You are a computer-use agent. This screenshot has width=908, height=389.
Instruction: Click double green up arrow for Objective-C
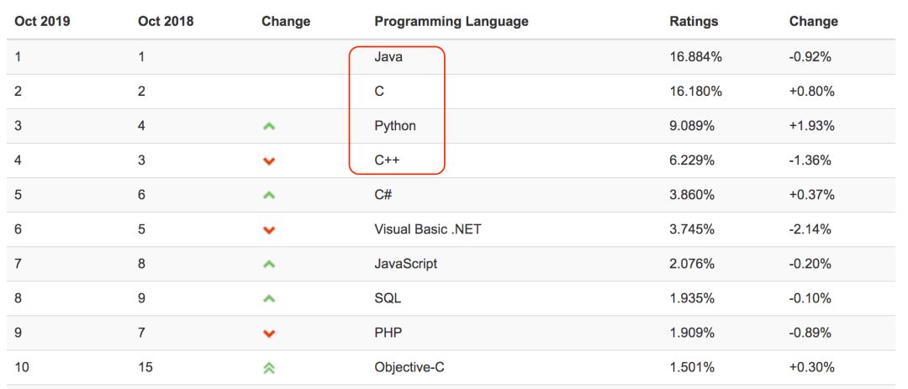269,367
